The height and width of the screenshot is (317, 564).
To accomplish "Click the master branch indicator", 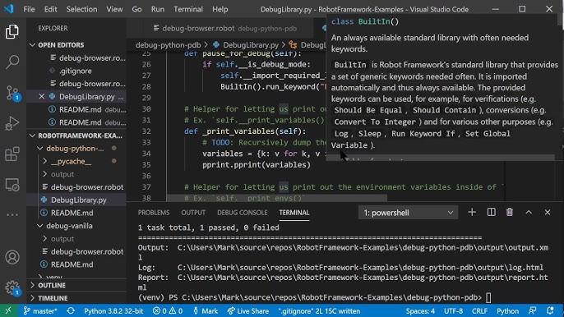I will click(40, 311).
